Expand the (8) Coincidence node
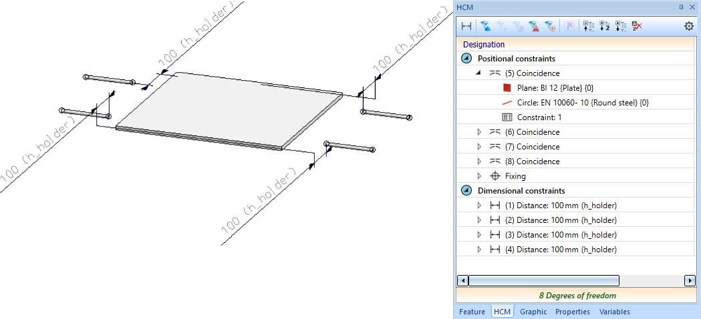The image size is (701, 319). (479, 162)
